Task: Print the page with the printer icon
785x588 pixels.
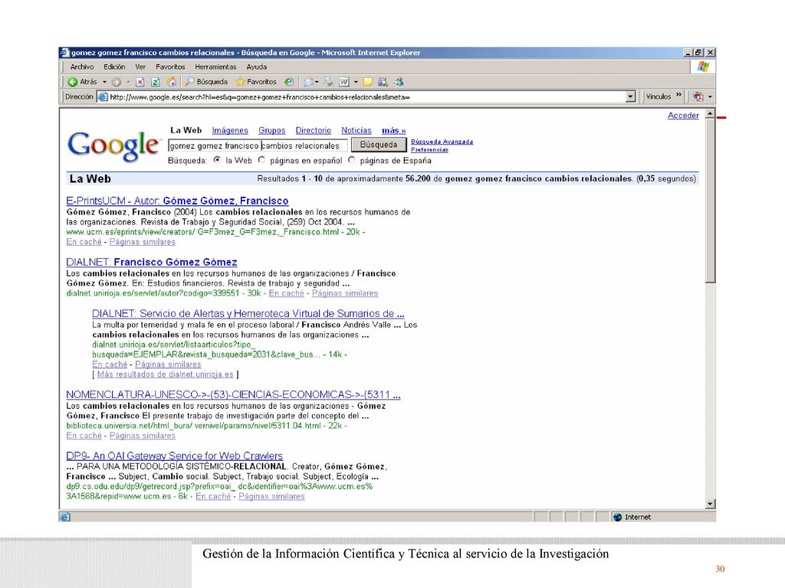Action: (x=328, y=82)
